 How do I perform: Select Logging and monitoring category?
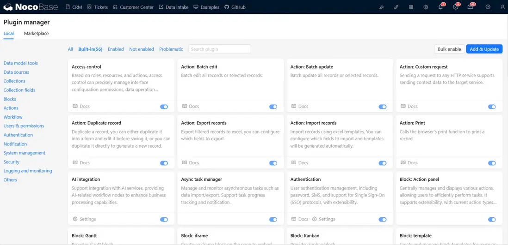coord(28,171)
